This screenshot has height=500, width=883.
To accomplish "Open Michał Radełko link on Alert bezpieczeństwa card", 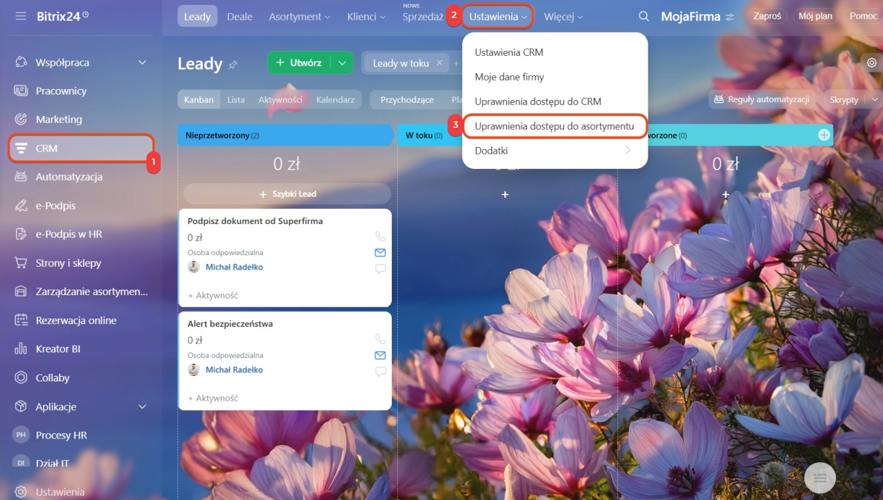I will [234, 370].
